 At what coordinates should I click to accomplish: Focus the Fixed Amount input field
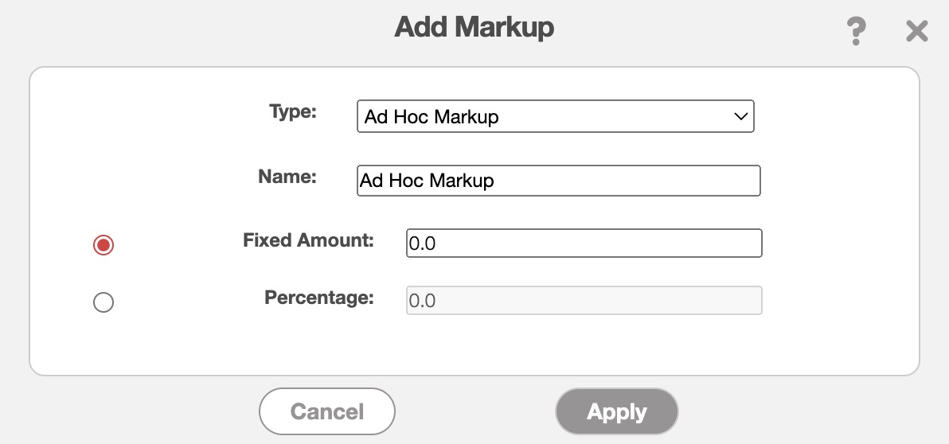[x=584, y=243]
